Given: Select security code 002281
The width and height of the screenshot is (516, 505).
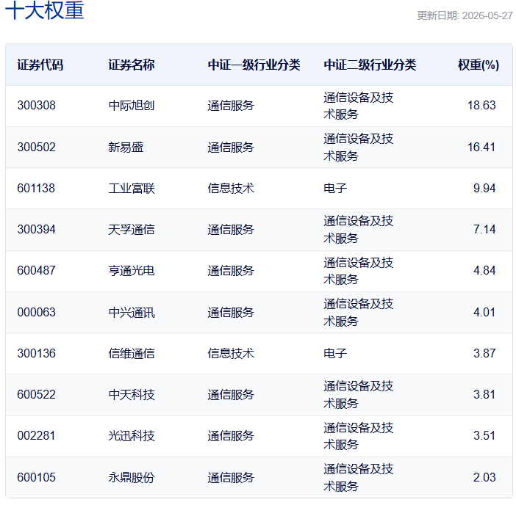Looking at the screenshot, I should pyautogui.click(x=36, y=436).
